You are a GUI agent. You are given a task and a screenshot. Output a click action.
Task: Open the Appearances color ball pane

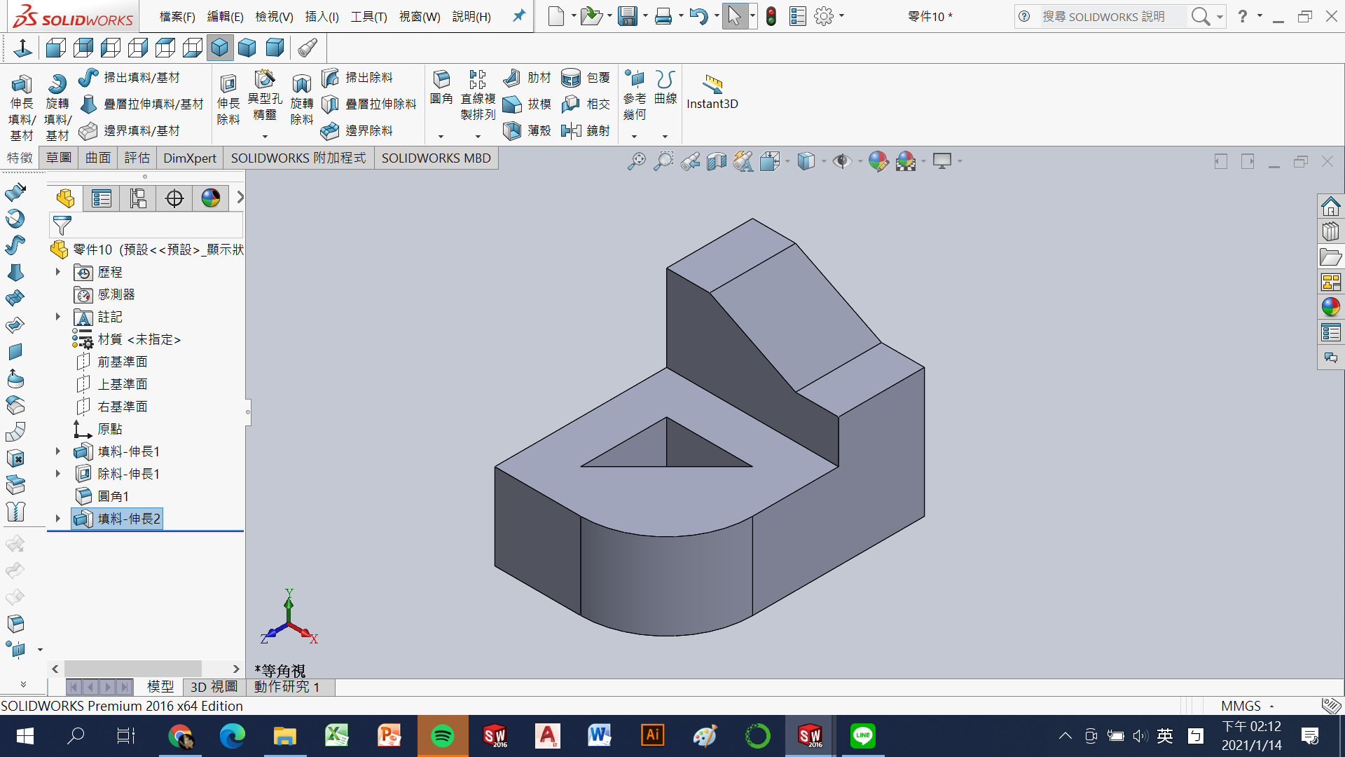click(x=1330, y=307)
